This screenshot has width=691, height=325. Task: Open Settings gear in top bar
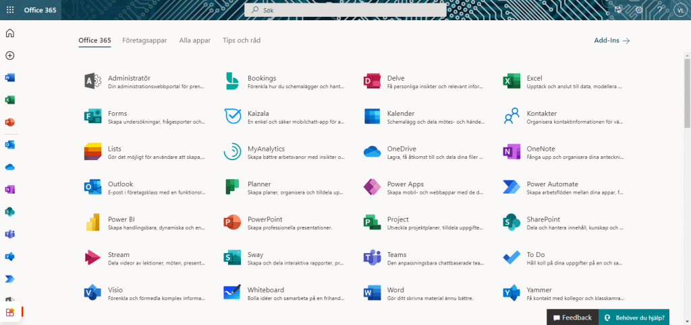pyautogui.click(x=639, y=9)
